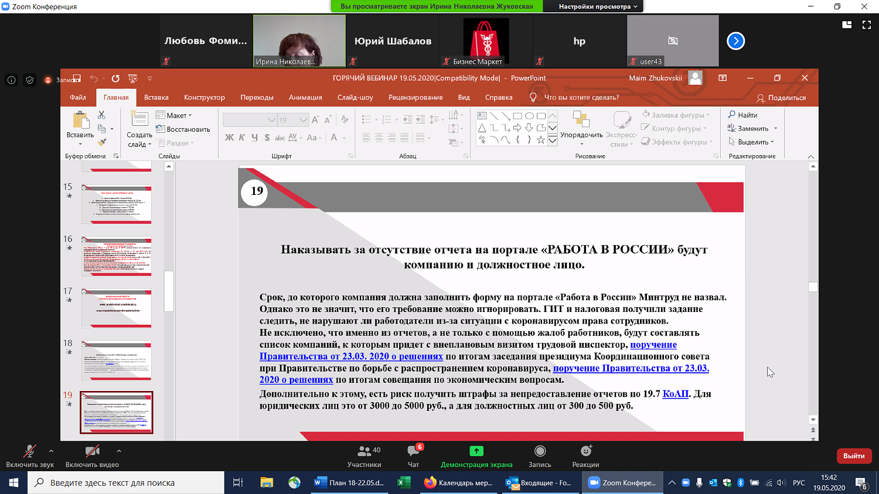The image size is (879, 494).
Task: Switch to the Insert (Вставка) tab
Action: (156, 97)
